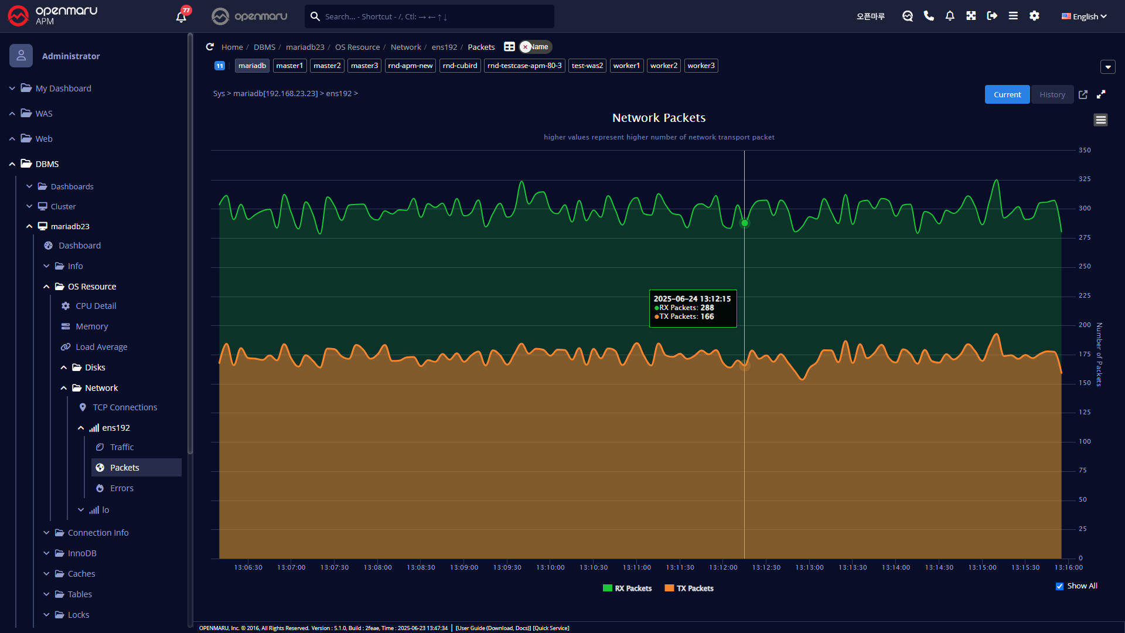Click the refresh icon beside Home breadcrumb

click(x=210, y=47)
